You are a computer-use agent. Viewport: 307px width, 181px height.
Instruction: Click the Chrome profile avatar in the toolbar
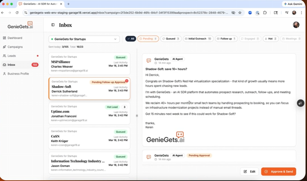coord(294,13)
